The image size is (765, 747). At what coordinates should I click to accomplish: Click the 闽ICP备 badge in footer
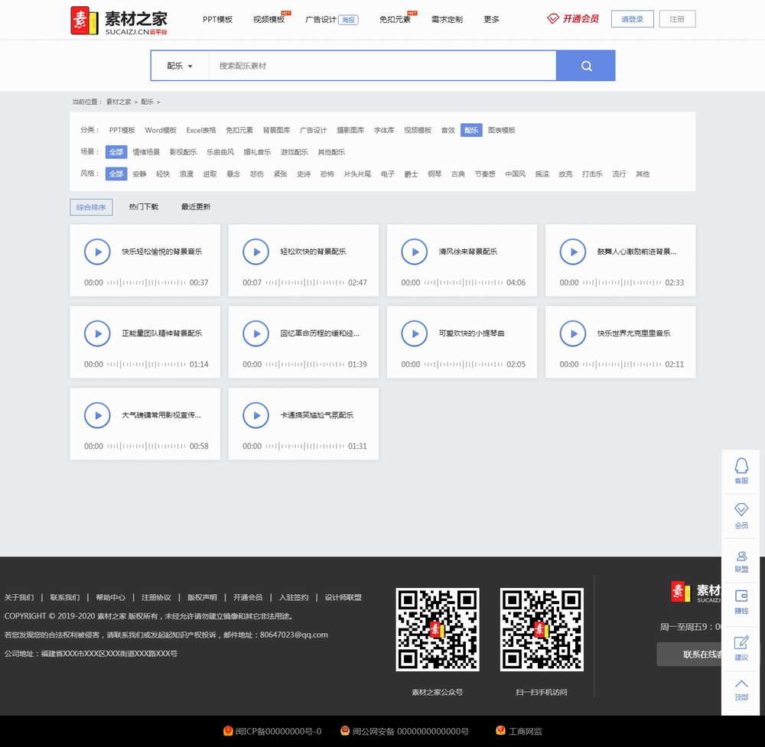(x=272, y=731)
